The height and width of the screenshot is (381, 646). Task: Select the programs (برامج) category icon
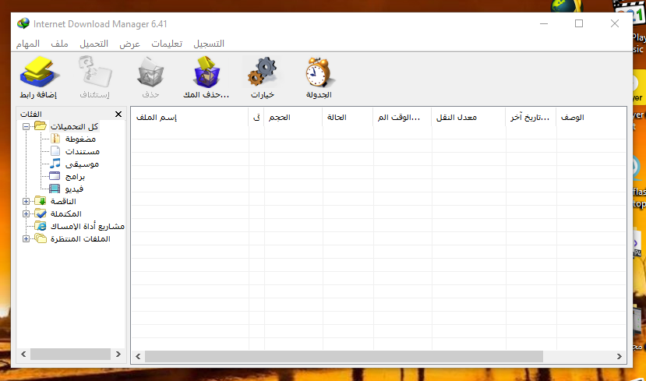pos(55,176)
